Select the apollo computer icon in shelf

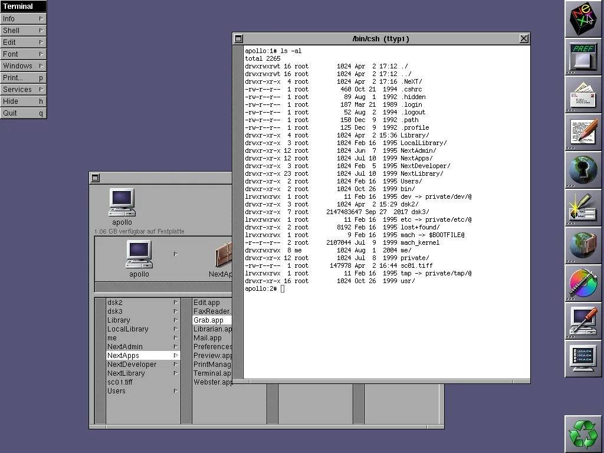coord(122,203)
